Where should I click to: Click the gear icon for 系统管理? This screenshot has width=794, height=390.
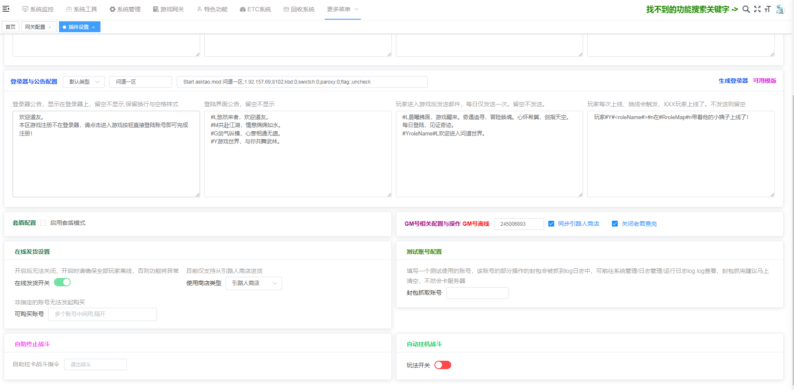[x=112, y=9]
